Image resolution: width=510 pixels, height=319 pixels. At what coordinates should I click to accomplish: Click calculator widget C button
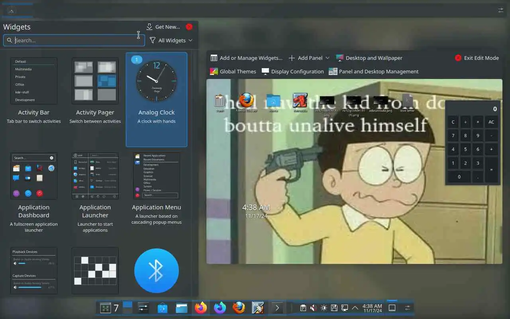tap(453, 122)
